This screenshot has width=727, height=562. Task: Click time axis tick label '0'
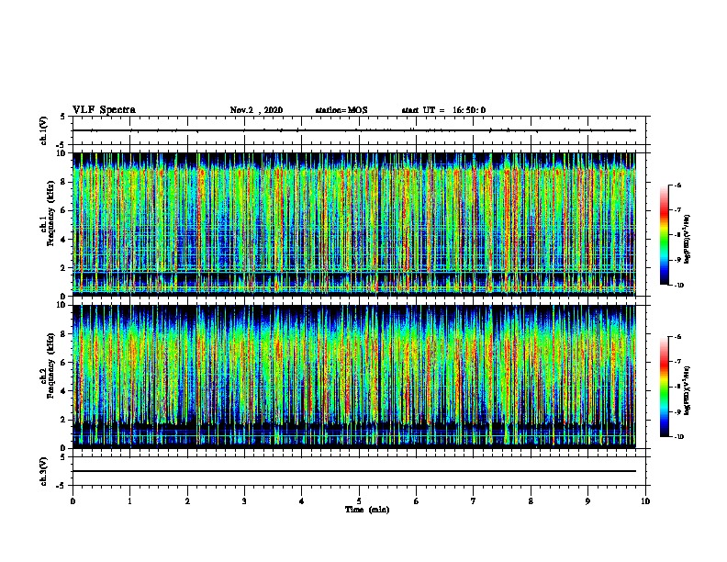coord(73,500)
